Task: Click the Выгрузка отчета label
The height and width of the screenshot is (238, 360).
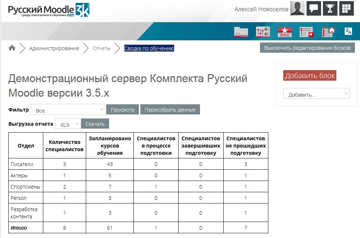Action: (31, 124)
